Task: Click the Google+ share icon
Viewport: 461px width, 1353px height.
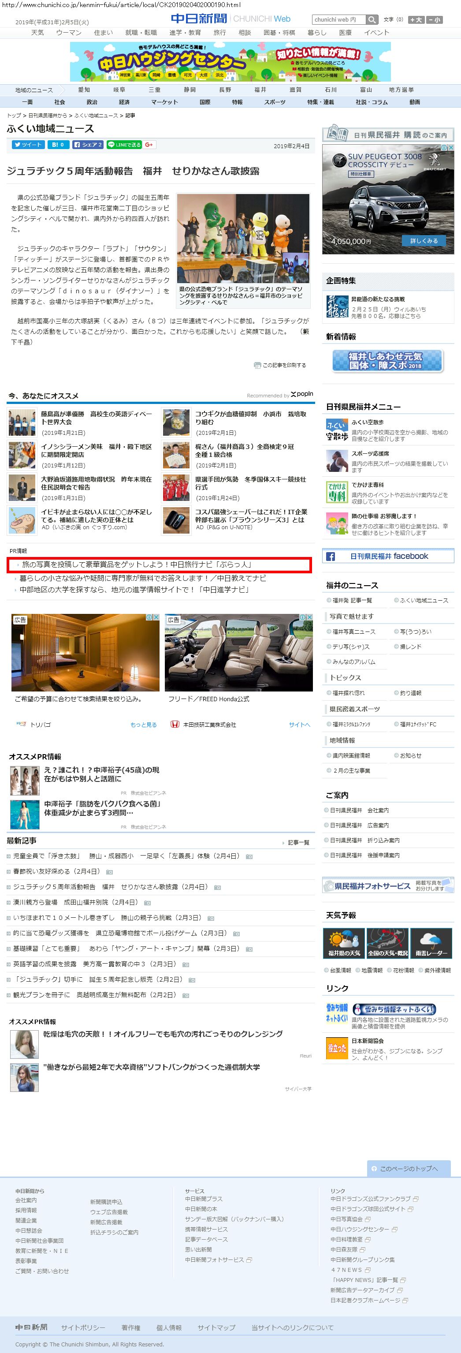Action: coord(149,145)
